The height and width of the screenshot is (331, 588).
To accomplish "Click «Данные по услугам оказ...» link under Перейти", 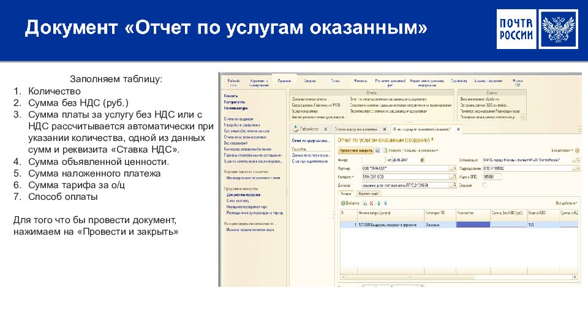I will pos(311,155).
